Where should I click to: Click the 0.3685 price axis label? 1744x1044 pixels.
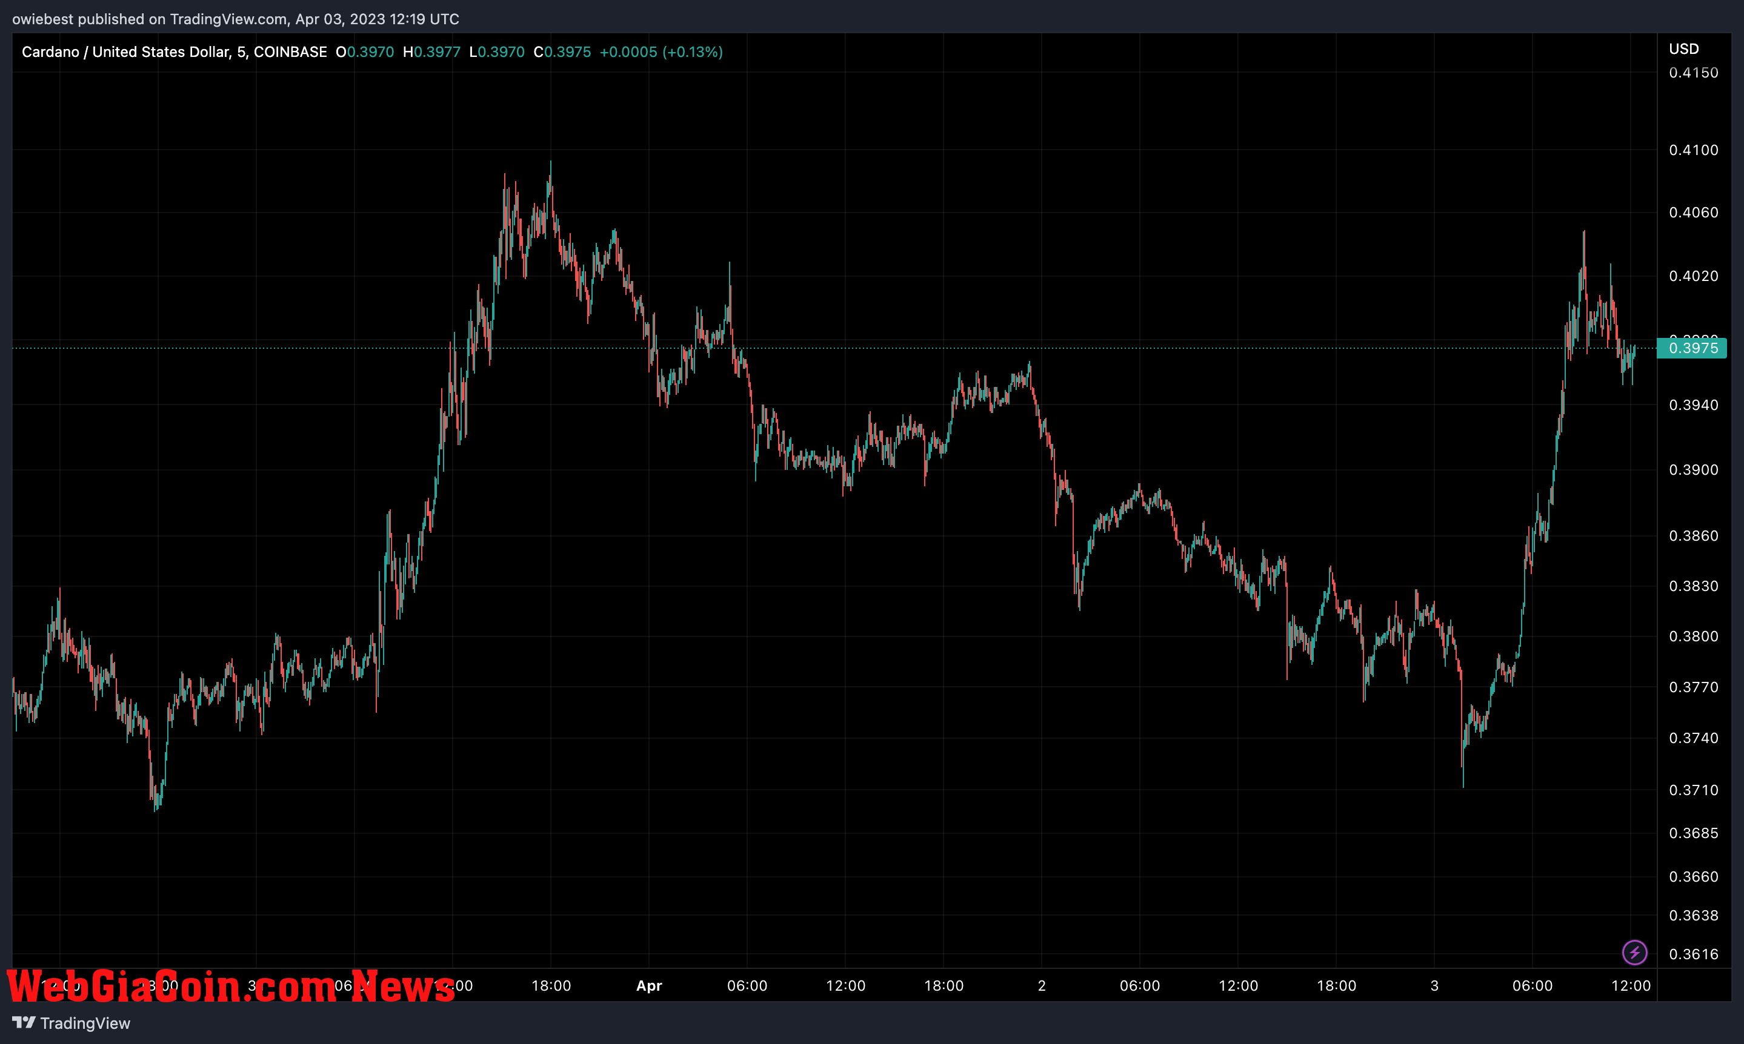(1693, 833)
